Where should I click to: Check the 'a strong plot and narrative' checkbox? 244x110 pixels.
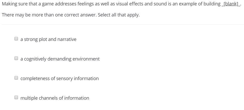16,39
